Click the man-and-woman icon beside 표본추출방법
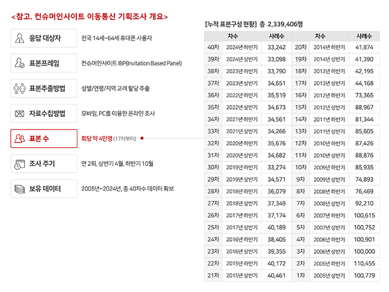 tap(19, 88)
